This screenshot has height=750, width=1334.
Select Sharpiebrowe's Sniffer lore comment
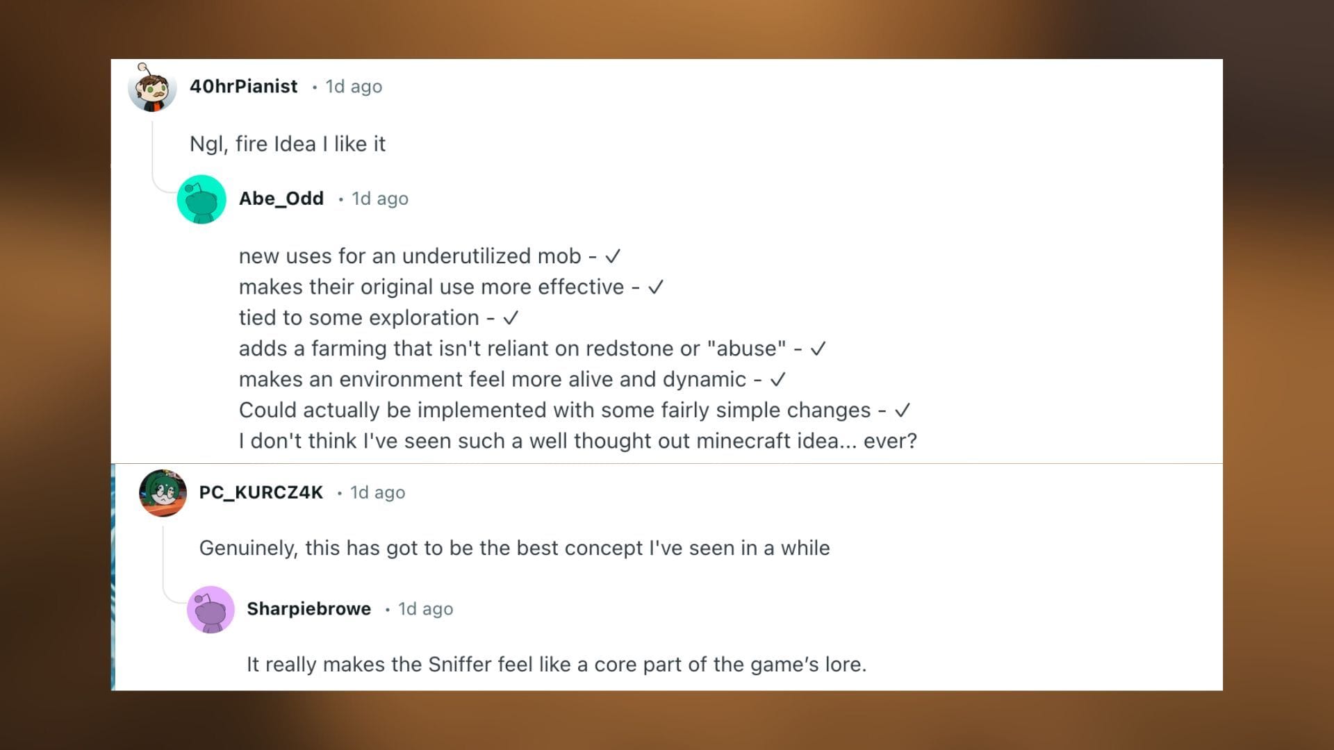tap(556, 665)
